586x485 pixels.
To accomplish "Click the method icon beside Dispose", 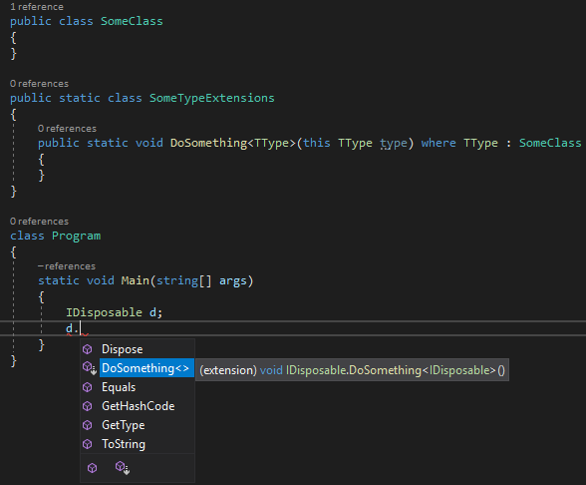I will pos(88,349).
